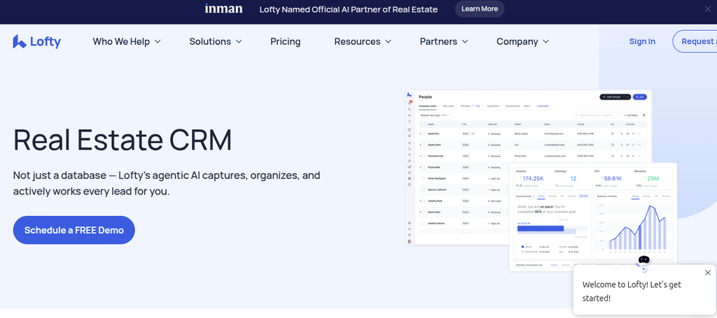
Task: Click the 174.25K Volume value
Action: pos(533,178)
